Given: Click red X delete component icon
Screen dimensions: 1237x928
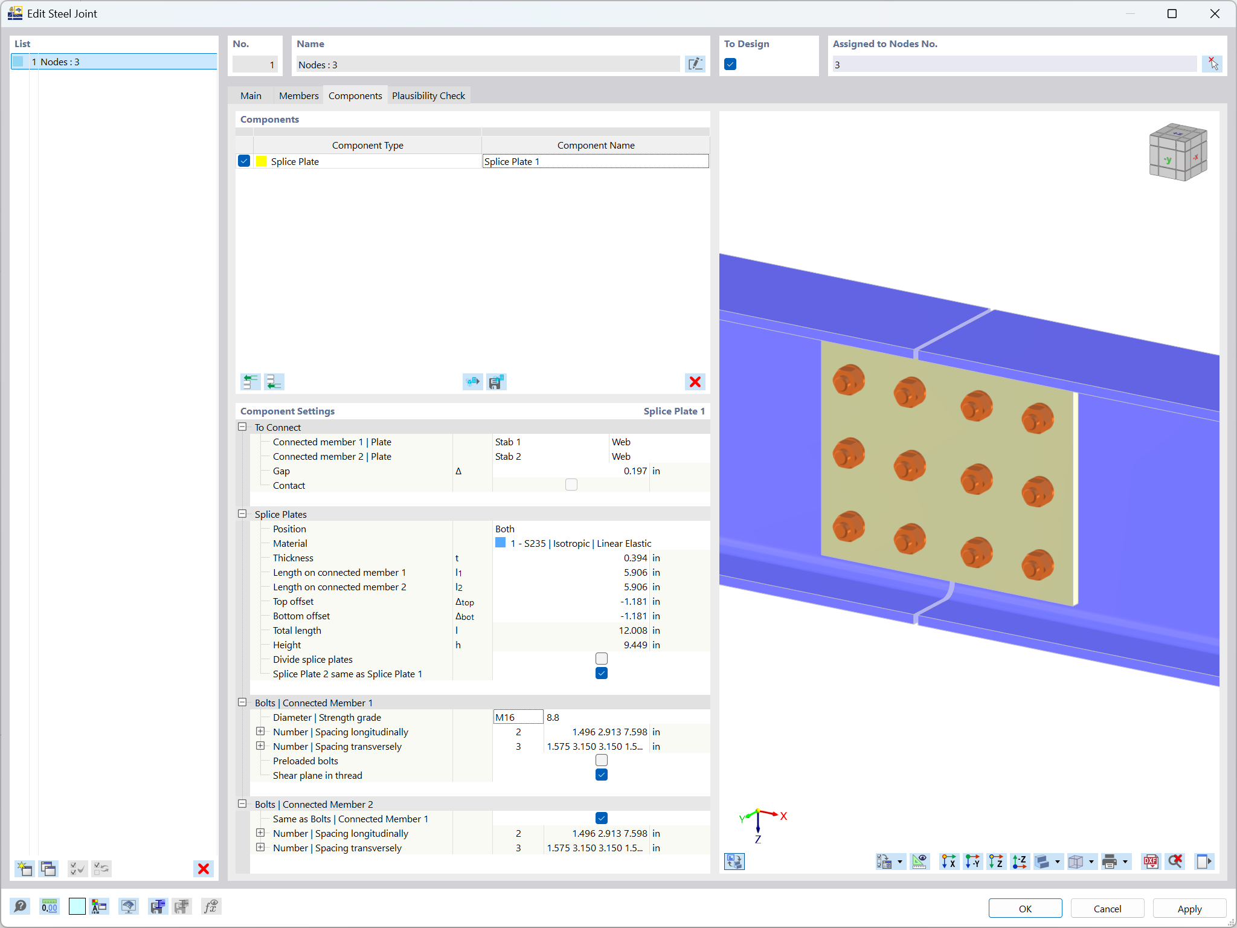Looking at the screenshot, I should pos(695,382).
